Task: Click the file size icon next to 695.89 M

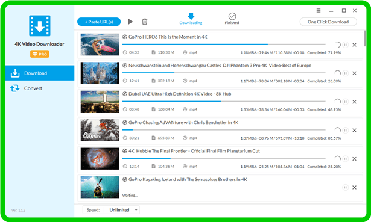Action: click(x=153, y=138)
